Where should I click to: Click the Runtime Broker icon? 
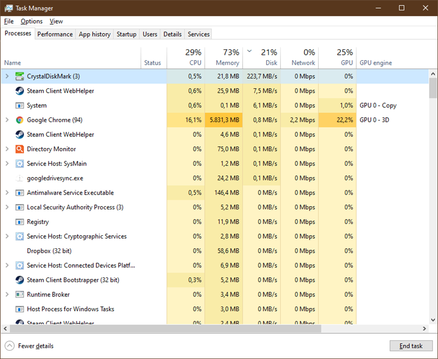20,294
